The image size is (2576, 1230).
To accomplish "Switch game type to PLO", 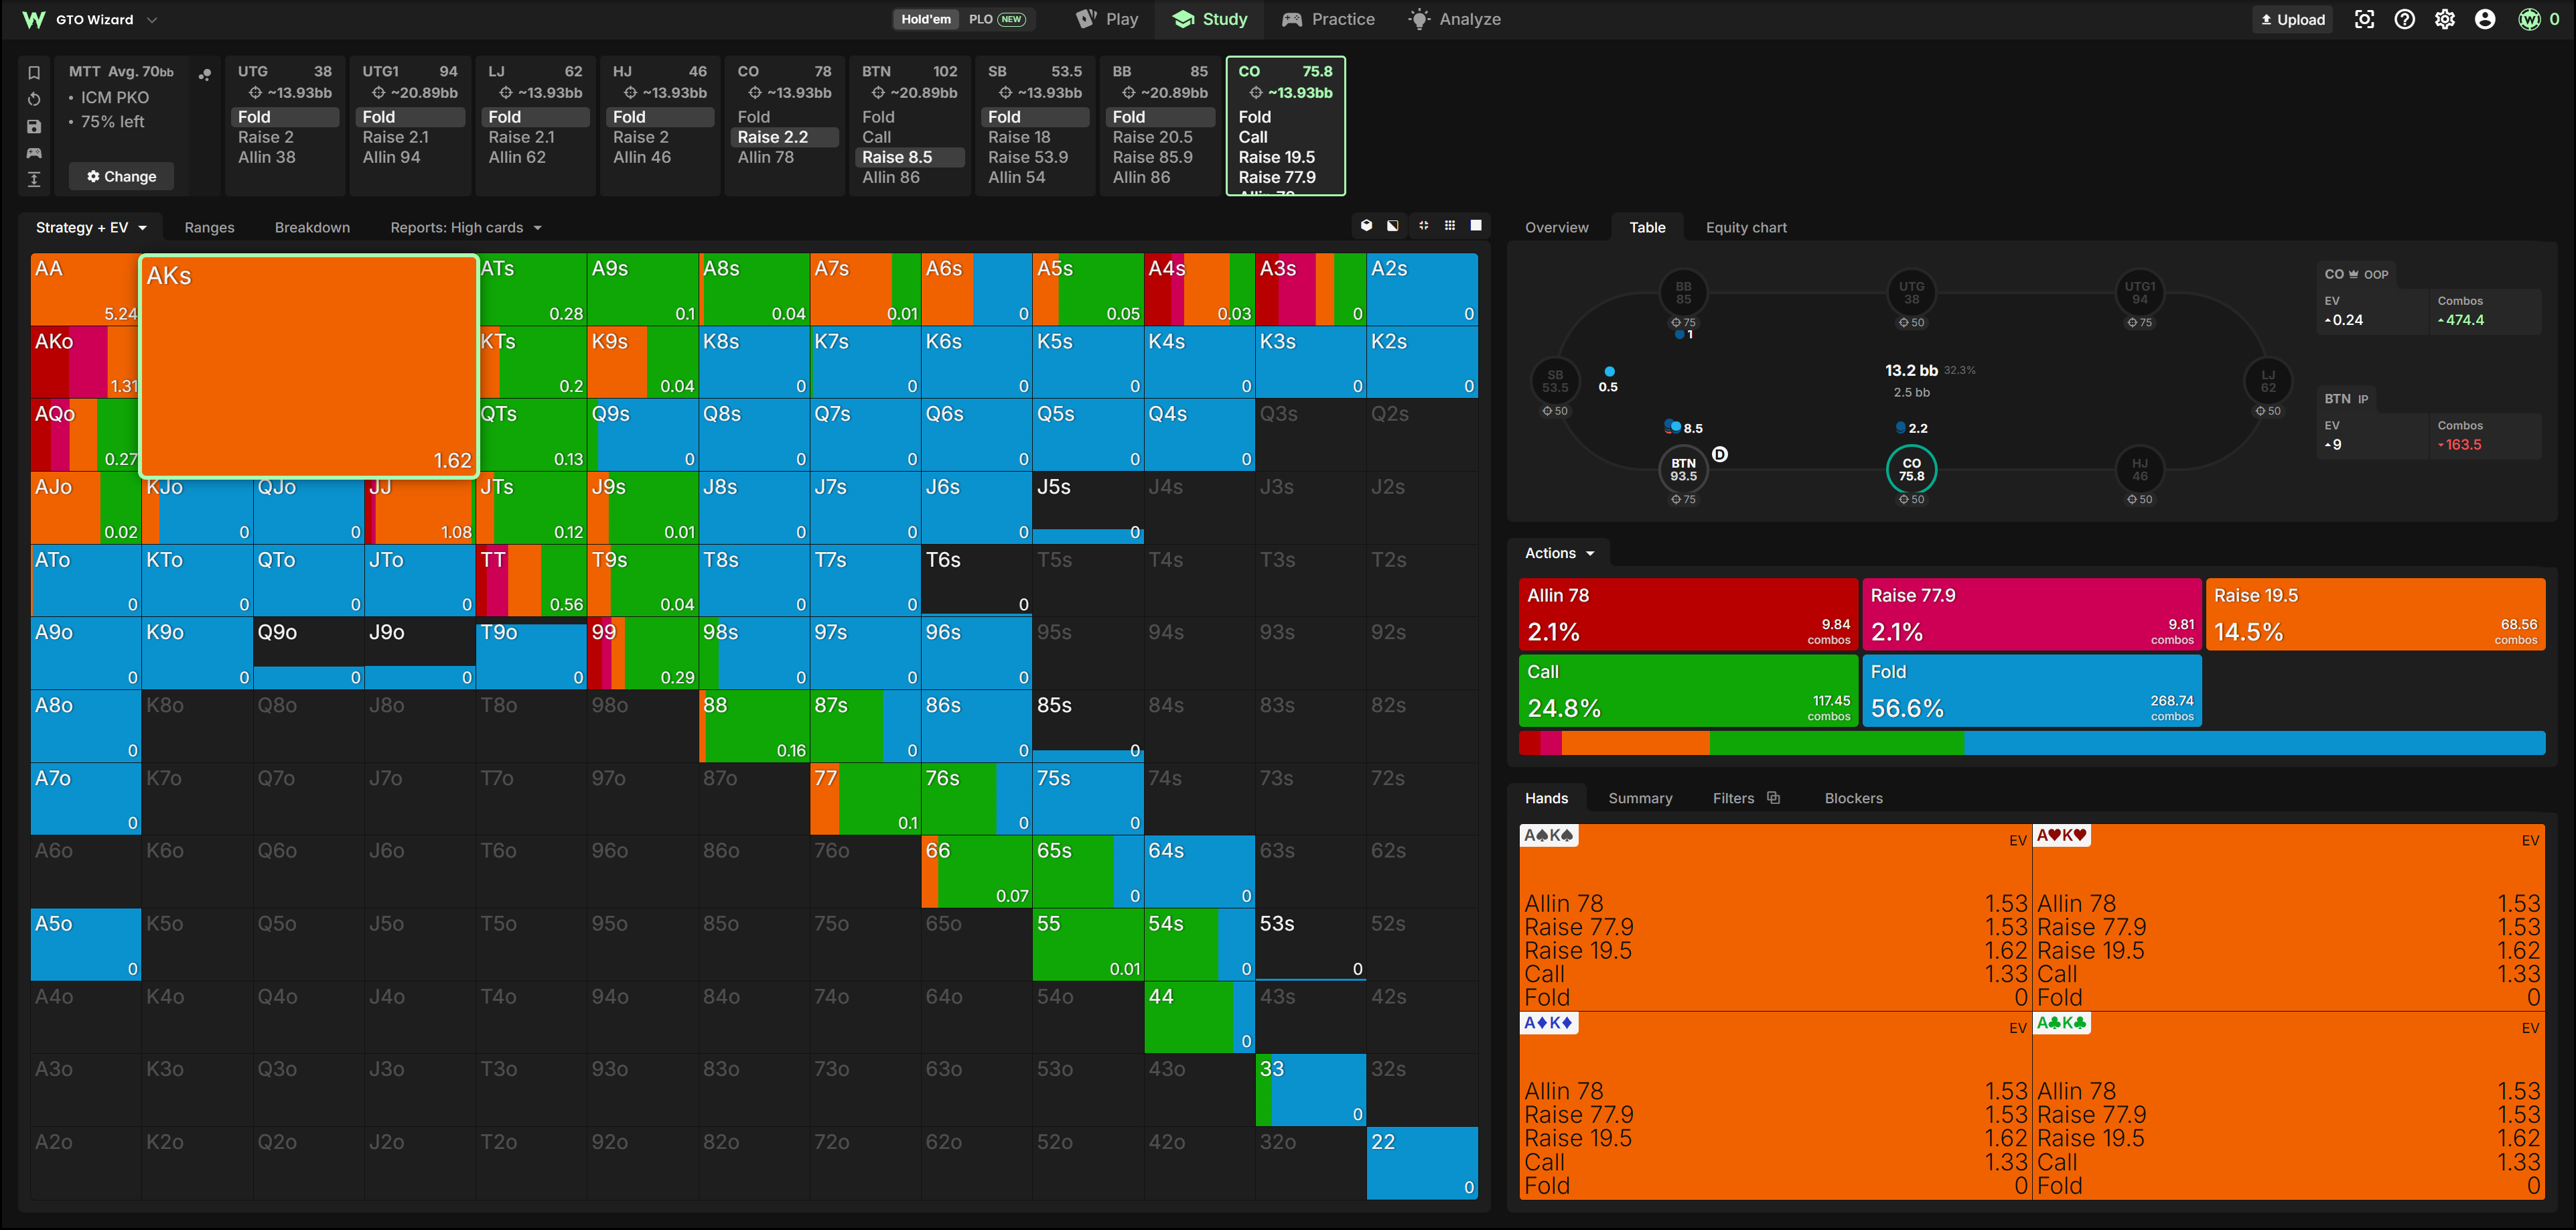I will (996, 19).
